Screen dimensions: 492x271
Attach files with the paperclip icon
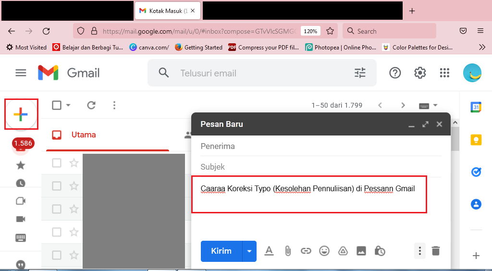(x=288, y=251)
